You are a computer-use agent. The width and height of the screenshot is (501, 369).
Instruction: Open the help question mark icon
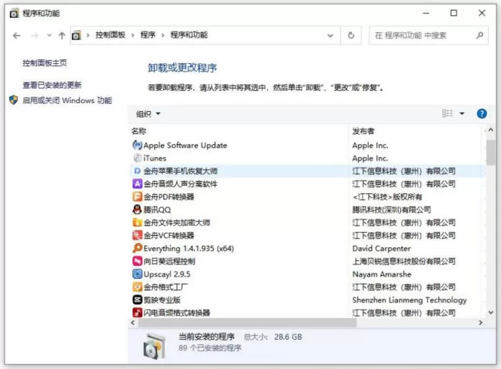coord(482,113)
